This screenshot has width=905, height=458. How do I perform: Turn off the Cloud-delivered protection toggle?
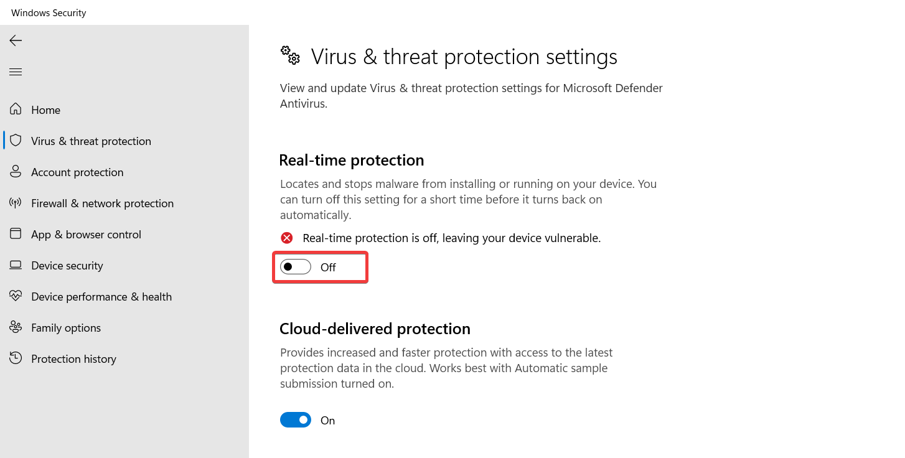[x=296, y=420]
